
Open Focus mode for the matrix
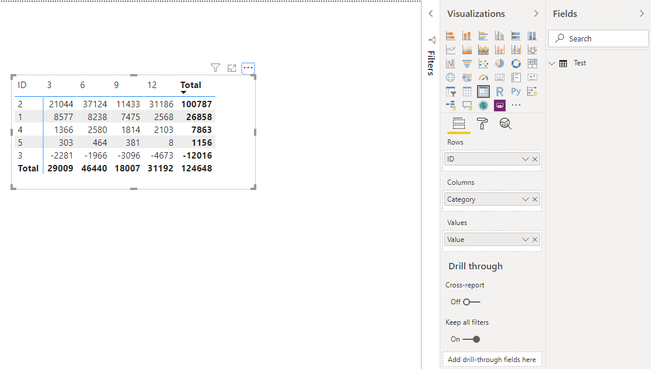[232, 68]
